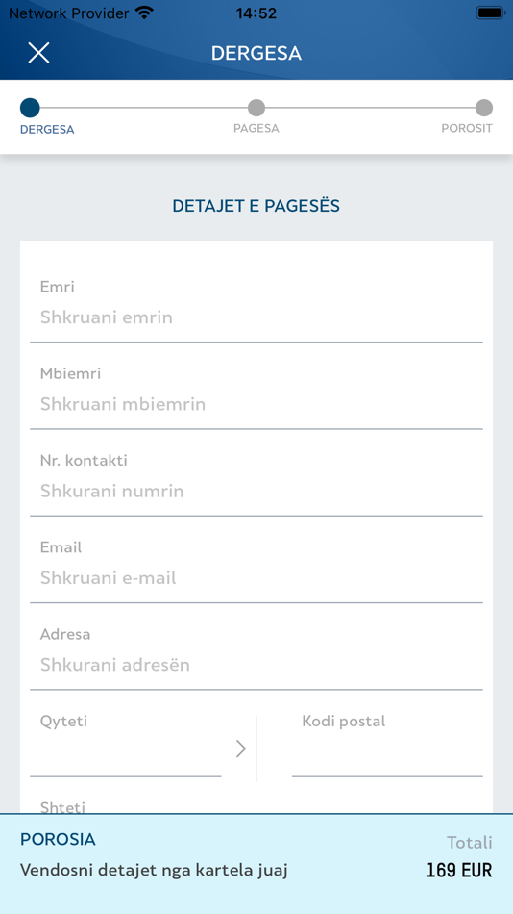Open the Qyteti chevron arrow
The height and width of the screenshot is (914, 513).
point(241,749)
